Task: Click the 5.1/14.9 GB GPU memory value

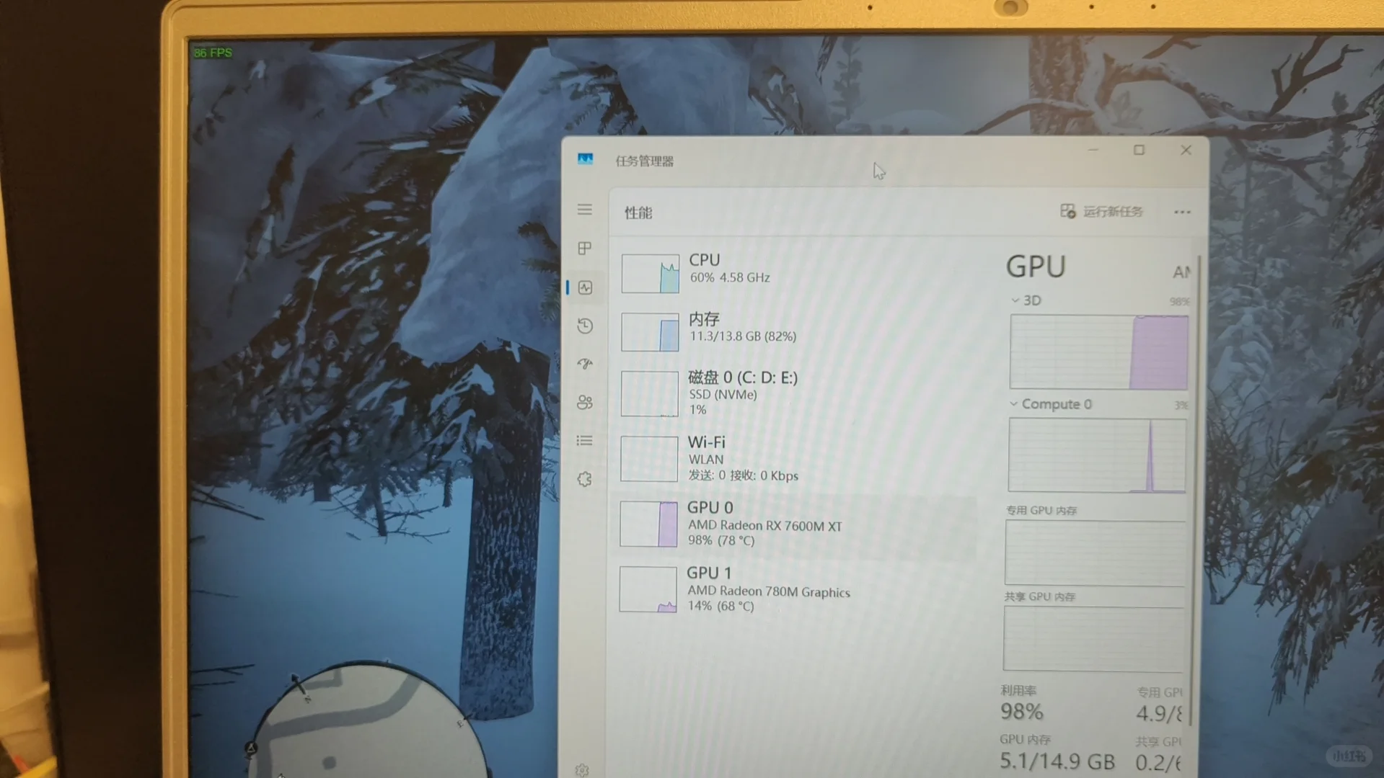Action: tap(1057, 761)
